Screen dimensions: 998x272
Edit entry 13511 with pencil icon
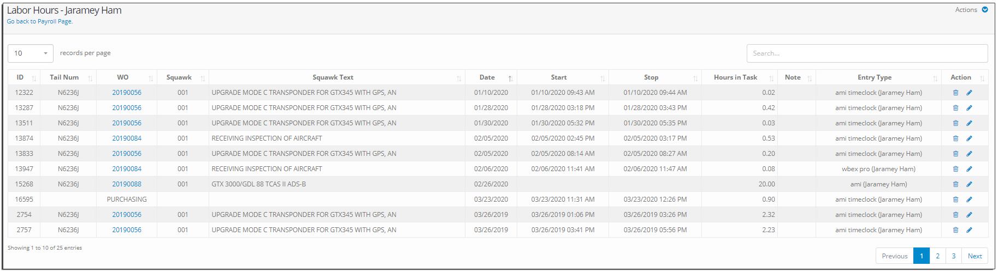tap(969, 123)
